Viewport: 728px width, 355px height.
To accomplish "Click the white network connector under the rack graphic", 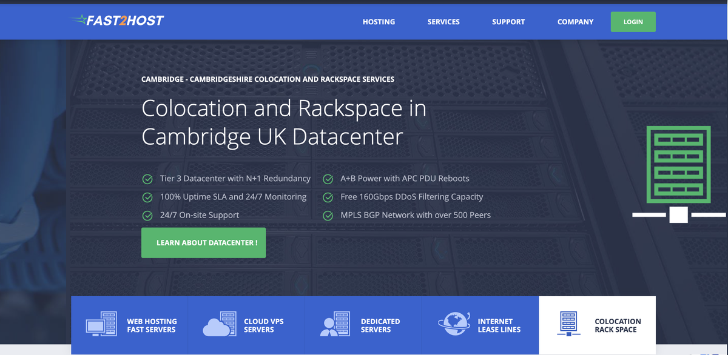I will (x=678, y=213).
